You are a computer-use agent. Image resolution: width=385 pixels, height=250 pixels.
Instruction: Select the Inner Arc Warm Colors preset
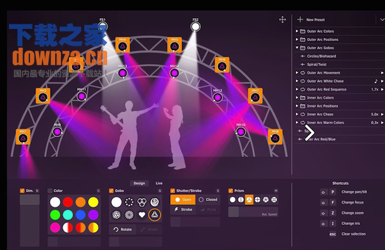click(x=325, y=123)
